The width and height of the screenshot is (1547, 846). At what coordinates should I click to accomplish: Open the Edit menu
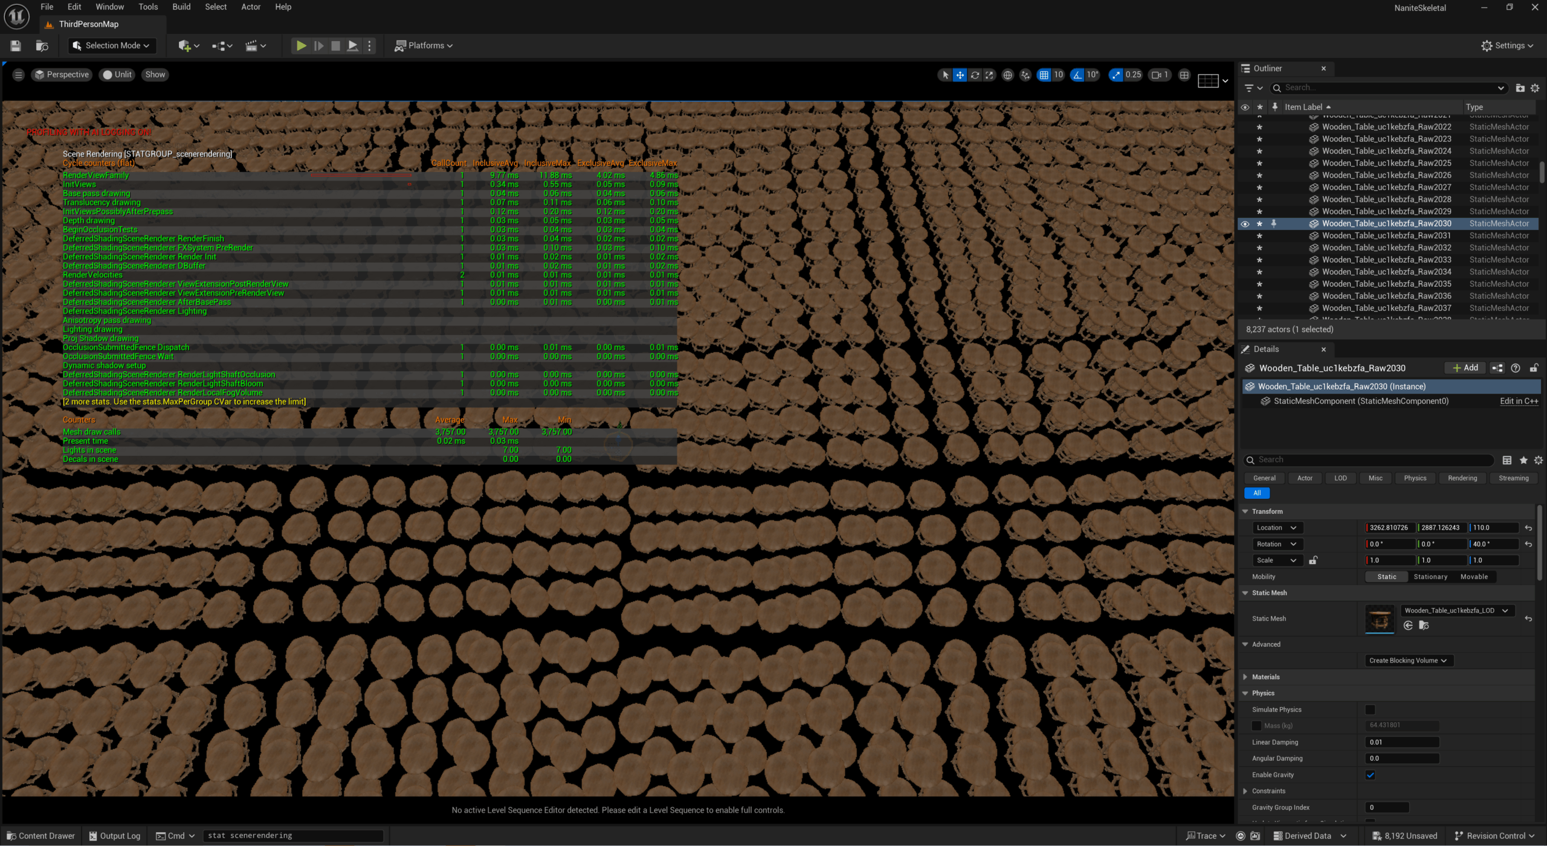click(x=74, y=7)
